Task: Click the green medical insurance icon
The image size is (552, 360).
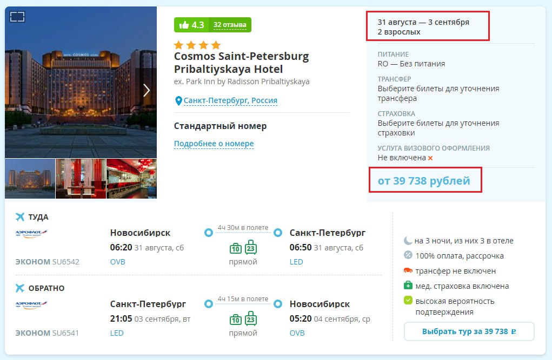Action: pos(408,286)
